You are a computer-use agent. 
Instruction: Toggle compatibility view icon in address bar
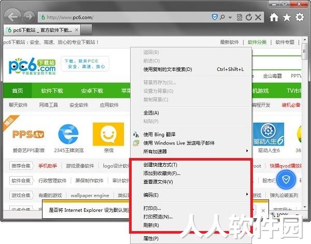tap(239, 17)
